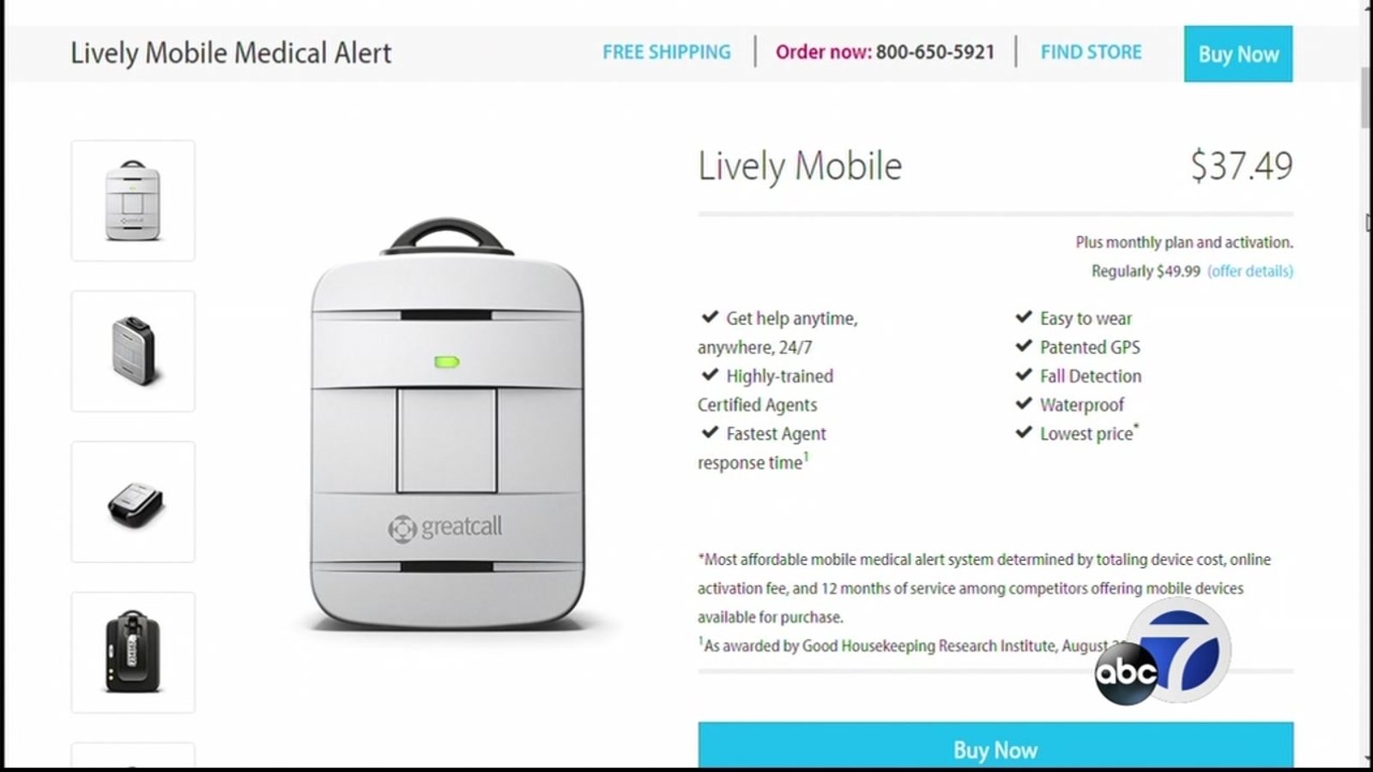Click the Buy Now button in header
This screenshot has height=772, width=1373.
click(1238, 54)
